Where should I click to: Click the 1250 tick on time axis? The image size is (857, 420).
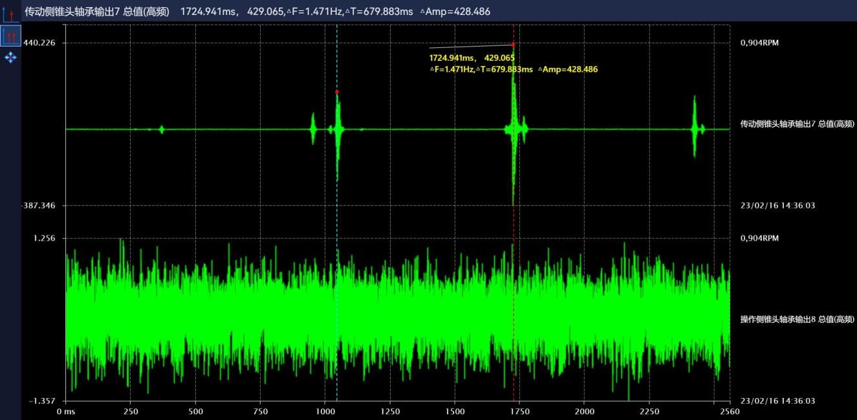390,412
